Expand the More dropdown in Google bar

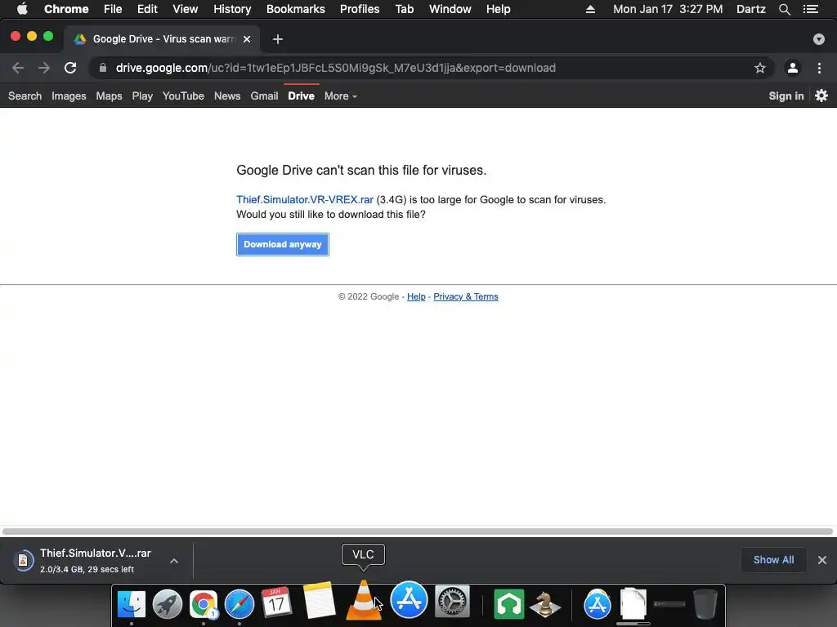(x=341, y=96)
